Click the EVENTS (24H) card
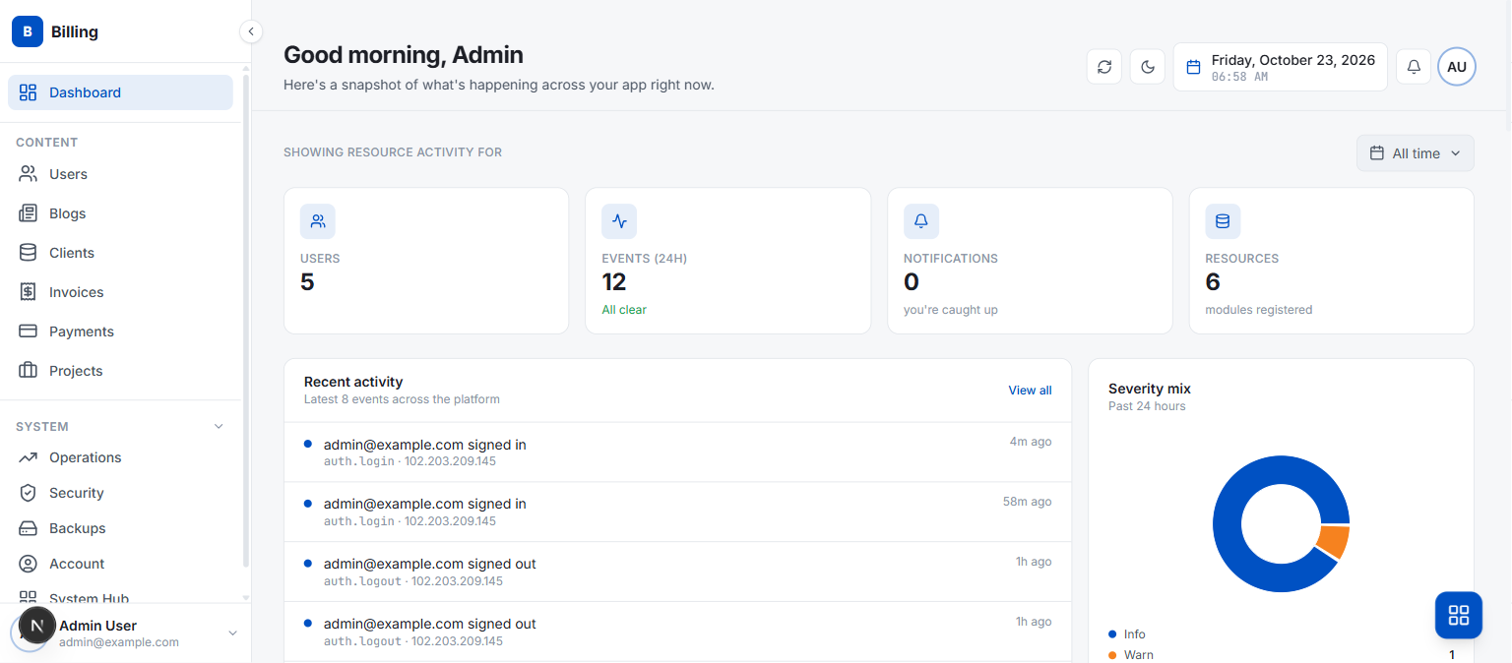 (727, 261)
